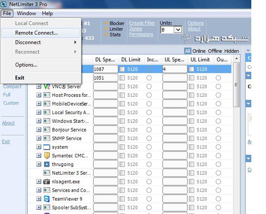The height and width of the screenshot is (214, 266).
Task: Expand the Host Process for... node
Action: (x=39, y=95)
